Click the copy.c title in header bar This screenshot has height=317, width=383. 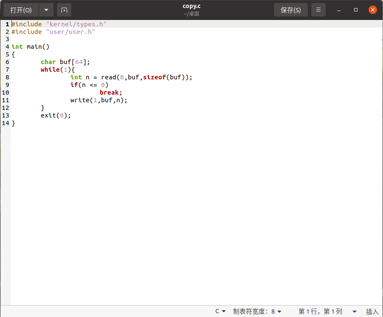[191, 6]
